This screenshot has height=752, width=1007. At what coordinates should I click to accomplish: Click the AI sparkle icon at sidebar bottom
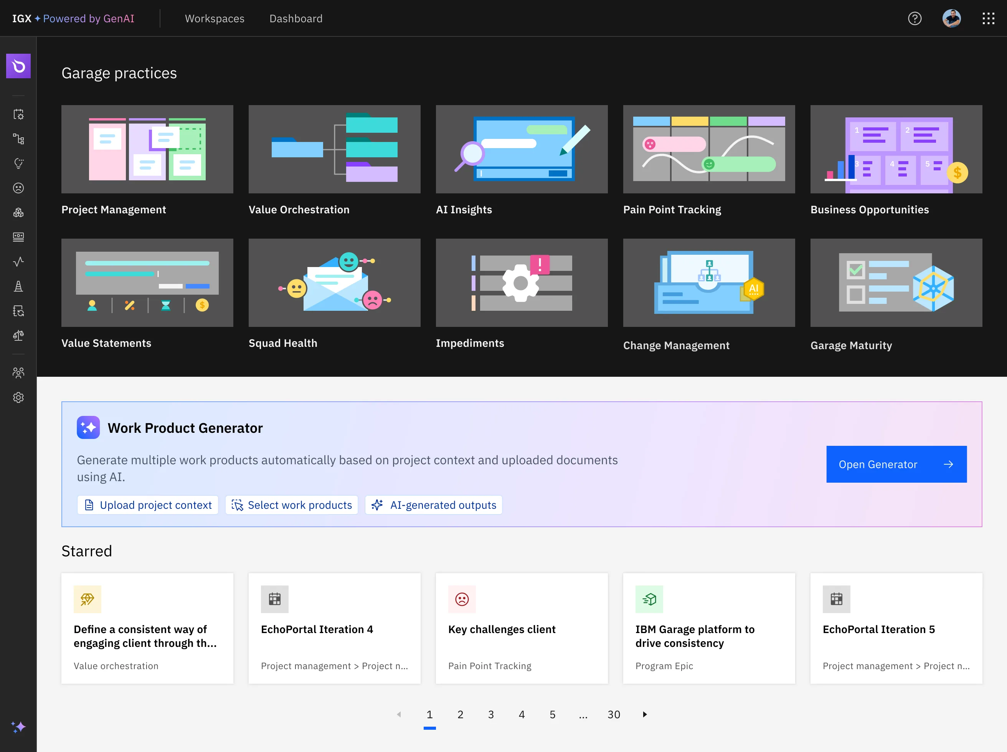tap(18, 727)
